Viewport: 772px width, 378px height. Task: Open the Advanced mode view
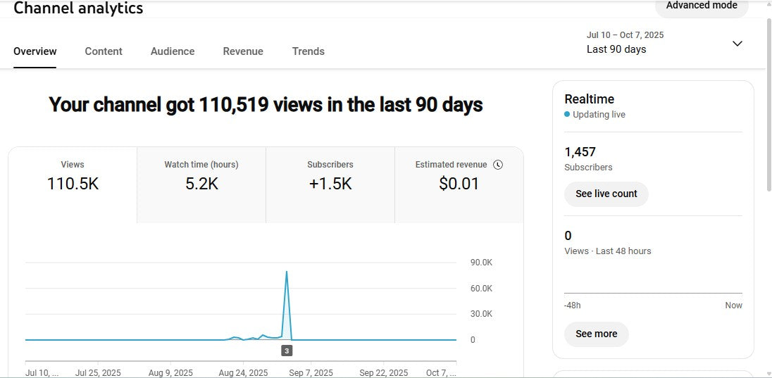(x=701, y=6)
